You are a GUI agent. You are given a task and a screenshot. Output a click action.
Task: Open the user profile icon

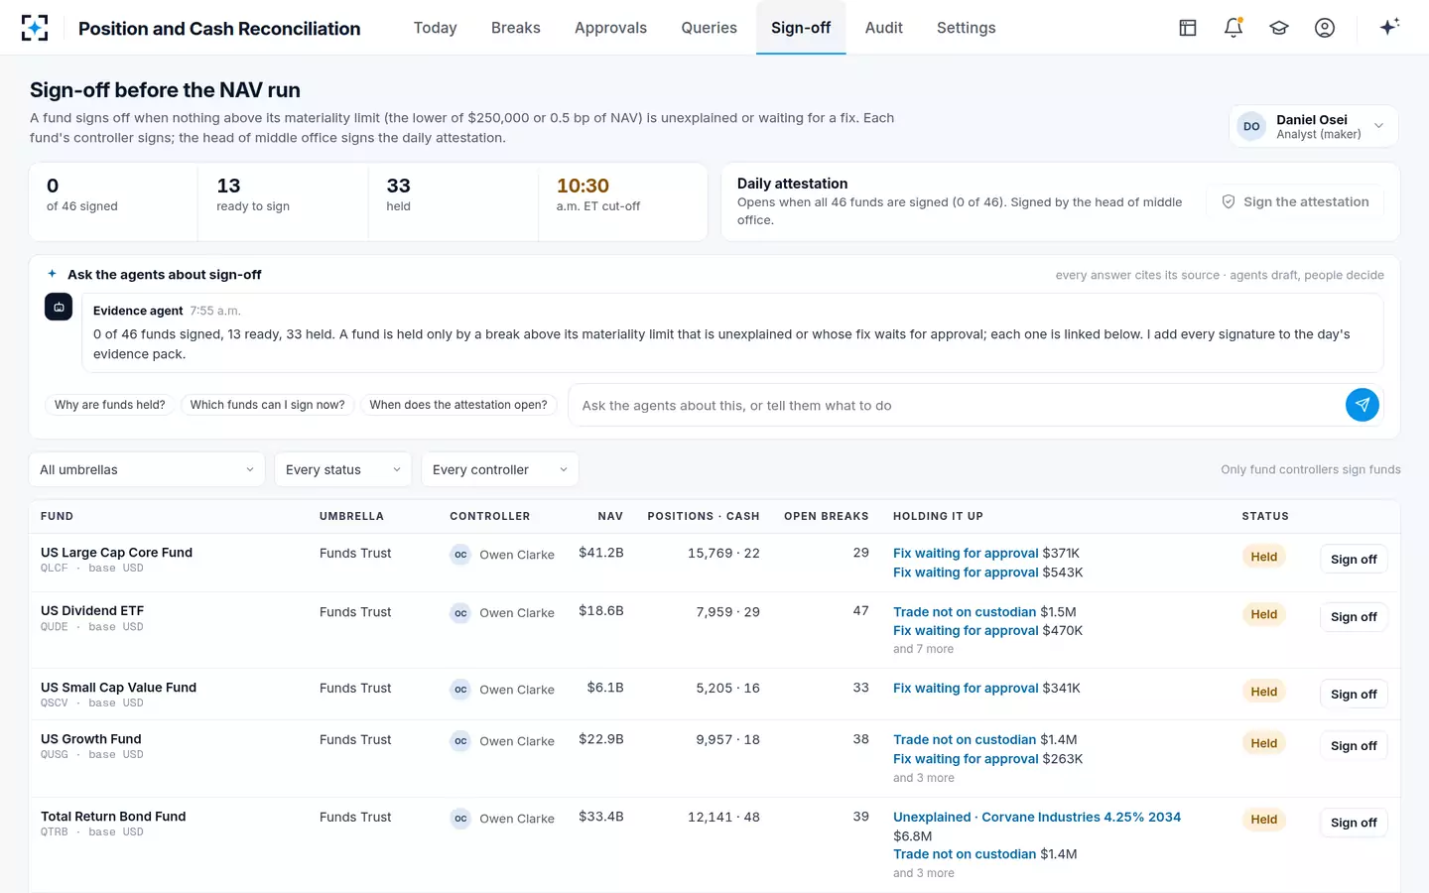click(1325, 28)
